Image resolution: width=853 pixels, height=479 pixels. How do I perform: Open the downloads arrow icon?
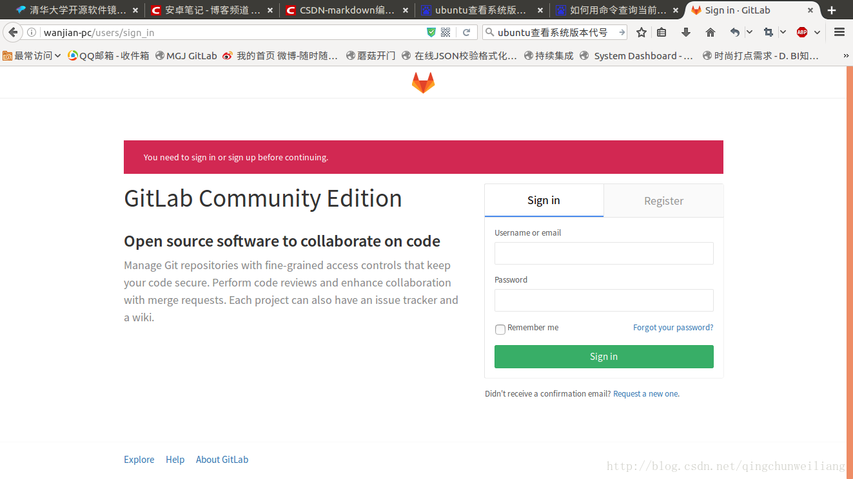[686, 32]
